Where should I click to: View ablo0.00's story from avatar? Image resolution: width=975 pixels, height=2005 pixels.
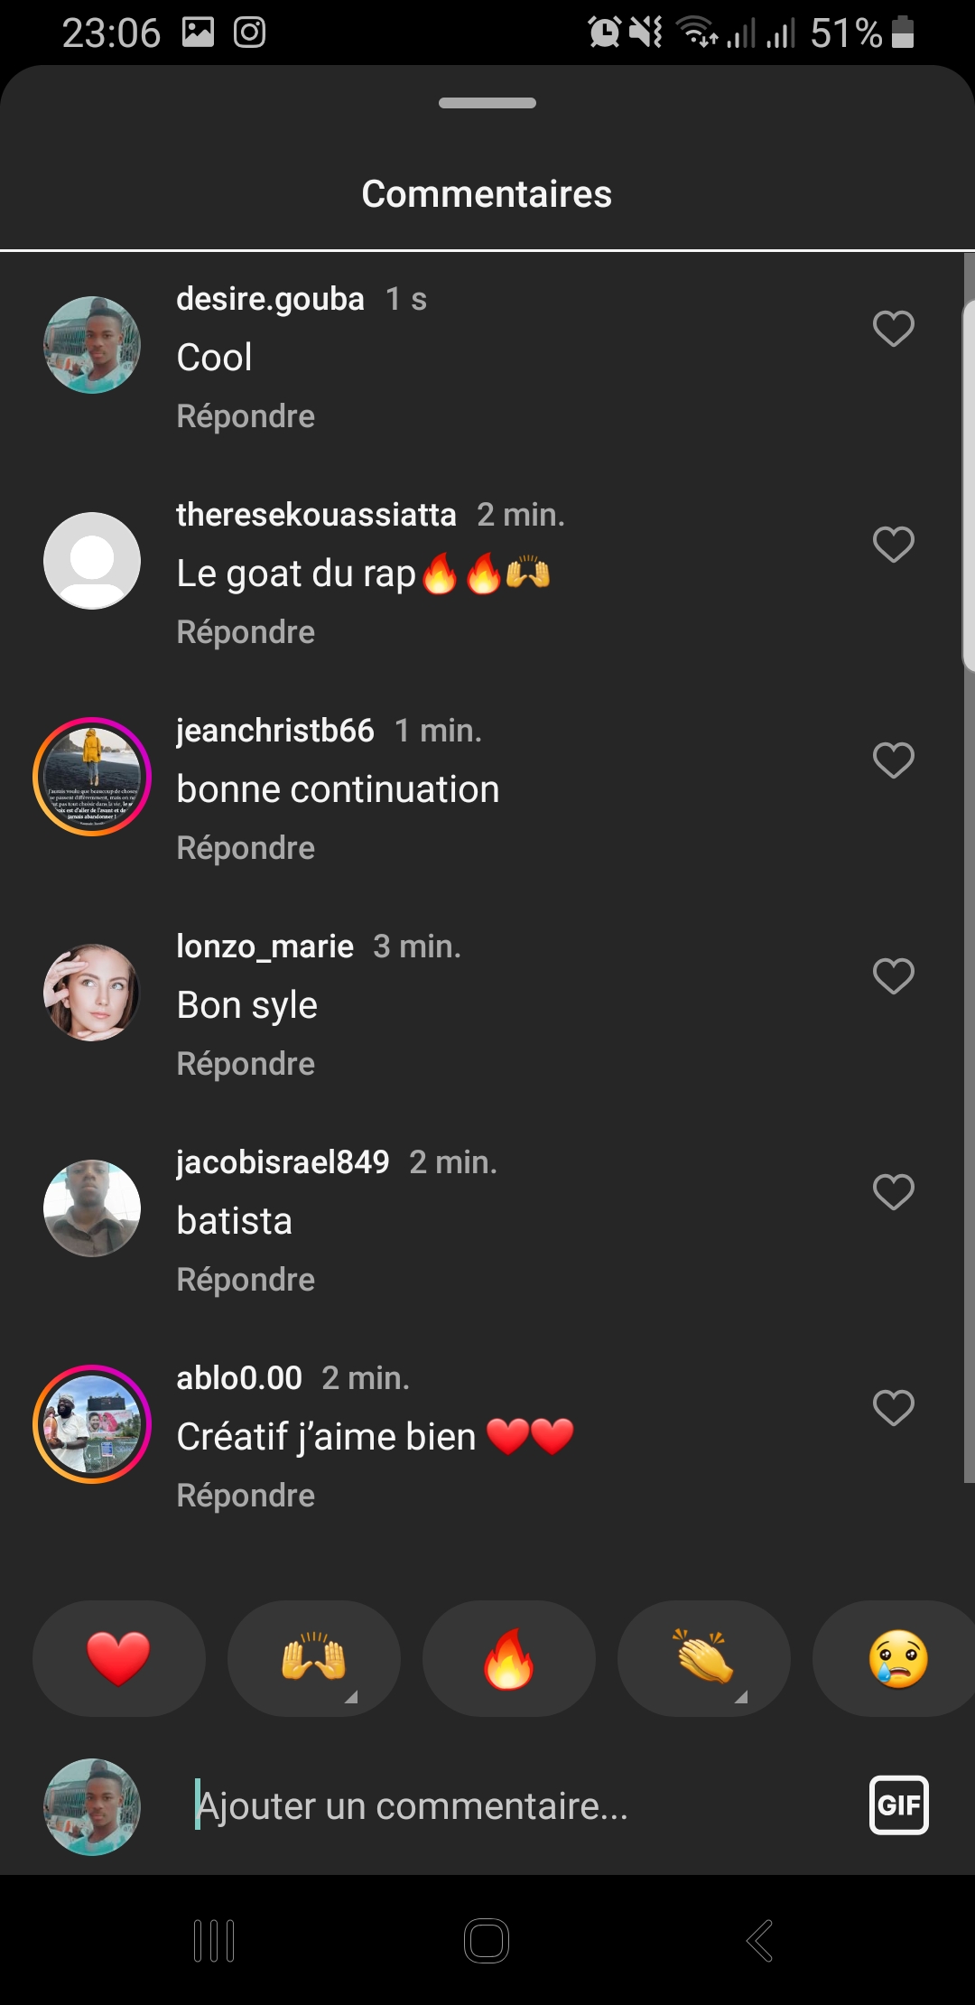[92, 1424]
